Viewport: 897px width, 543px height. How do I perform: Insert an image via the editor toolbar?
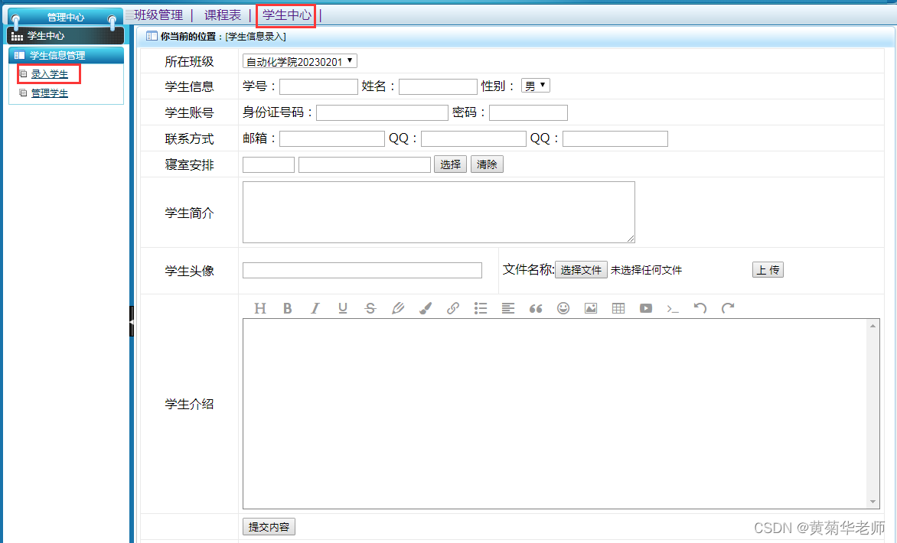coord(591,308)
